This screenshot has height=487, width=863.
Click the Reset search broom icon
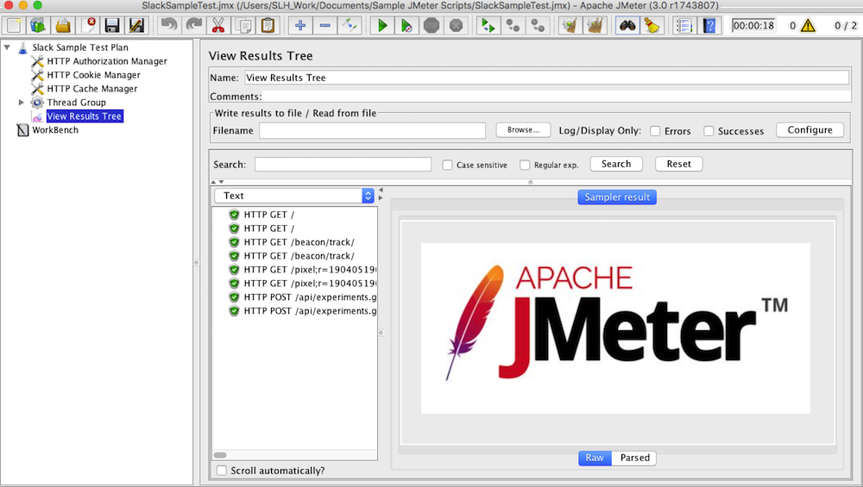click(x=652, y=25)
